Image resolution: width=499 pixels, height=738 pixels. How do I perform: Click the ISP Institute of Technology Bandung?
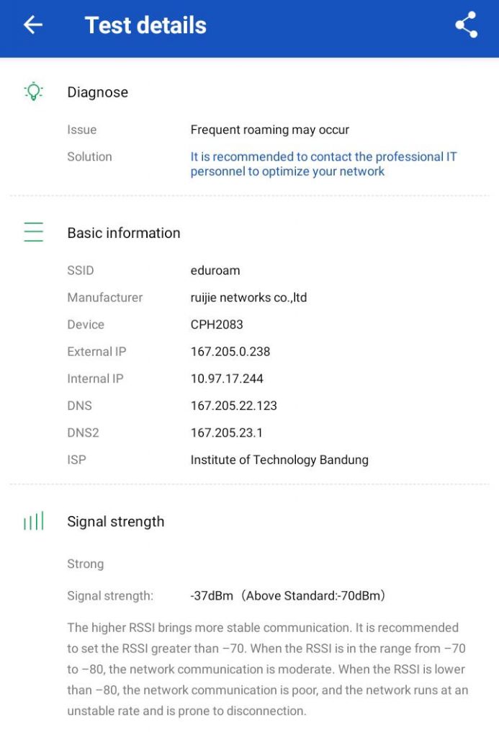[279, 460]
